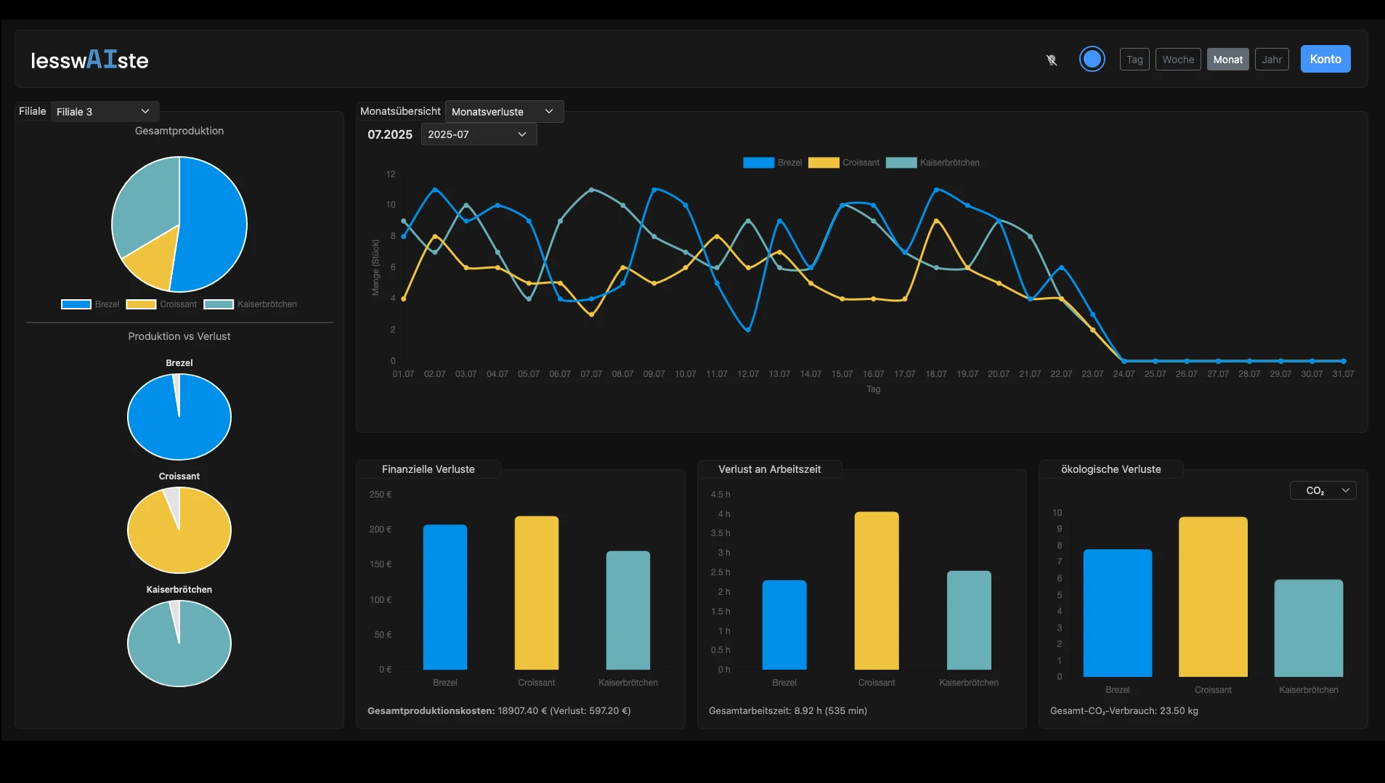Select the Jahr time range
The image size is (1385, 783).
1271,60
